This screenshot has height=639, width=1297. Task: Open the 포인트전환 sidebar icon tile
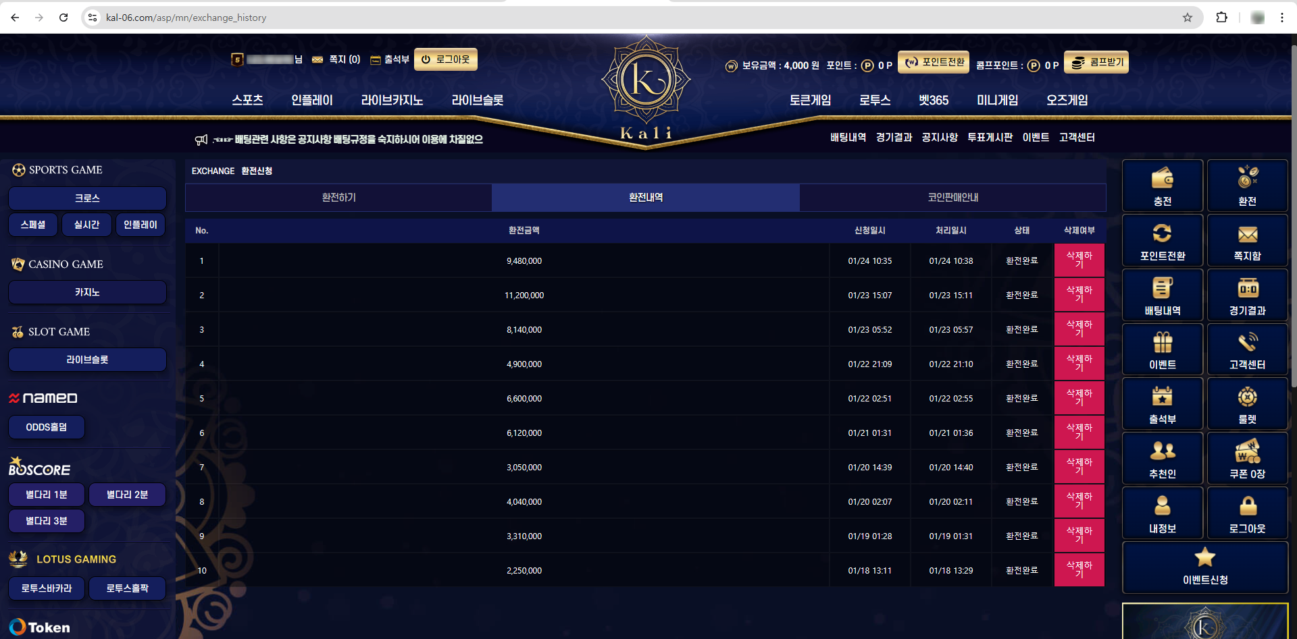tap(1162, 240)
